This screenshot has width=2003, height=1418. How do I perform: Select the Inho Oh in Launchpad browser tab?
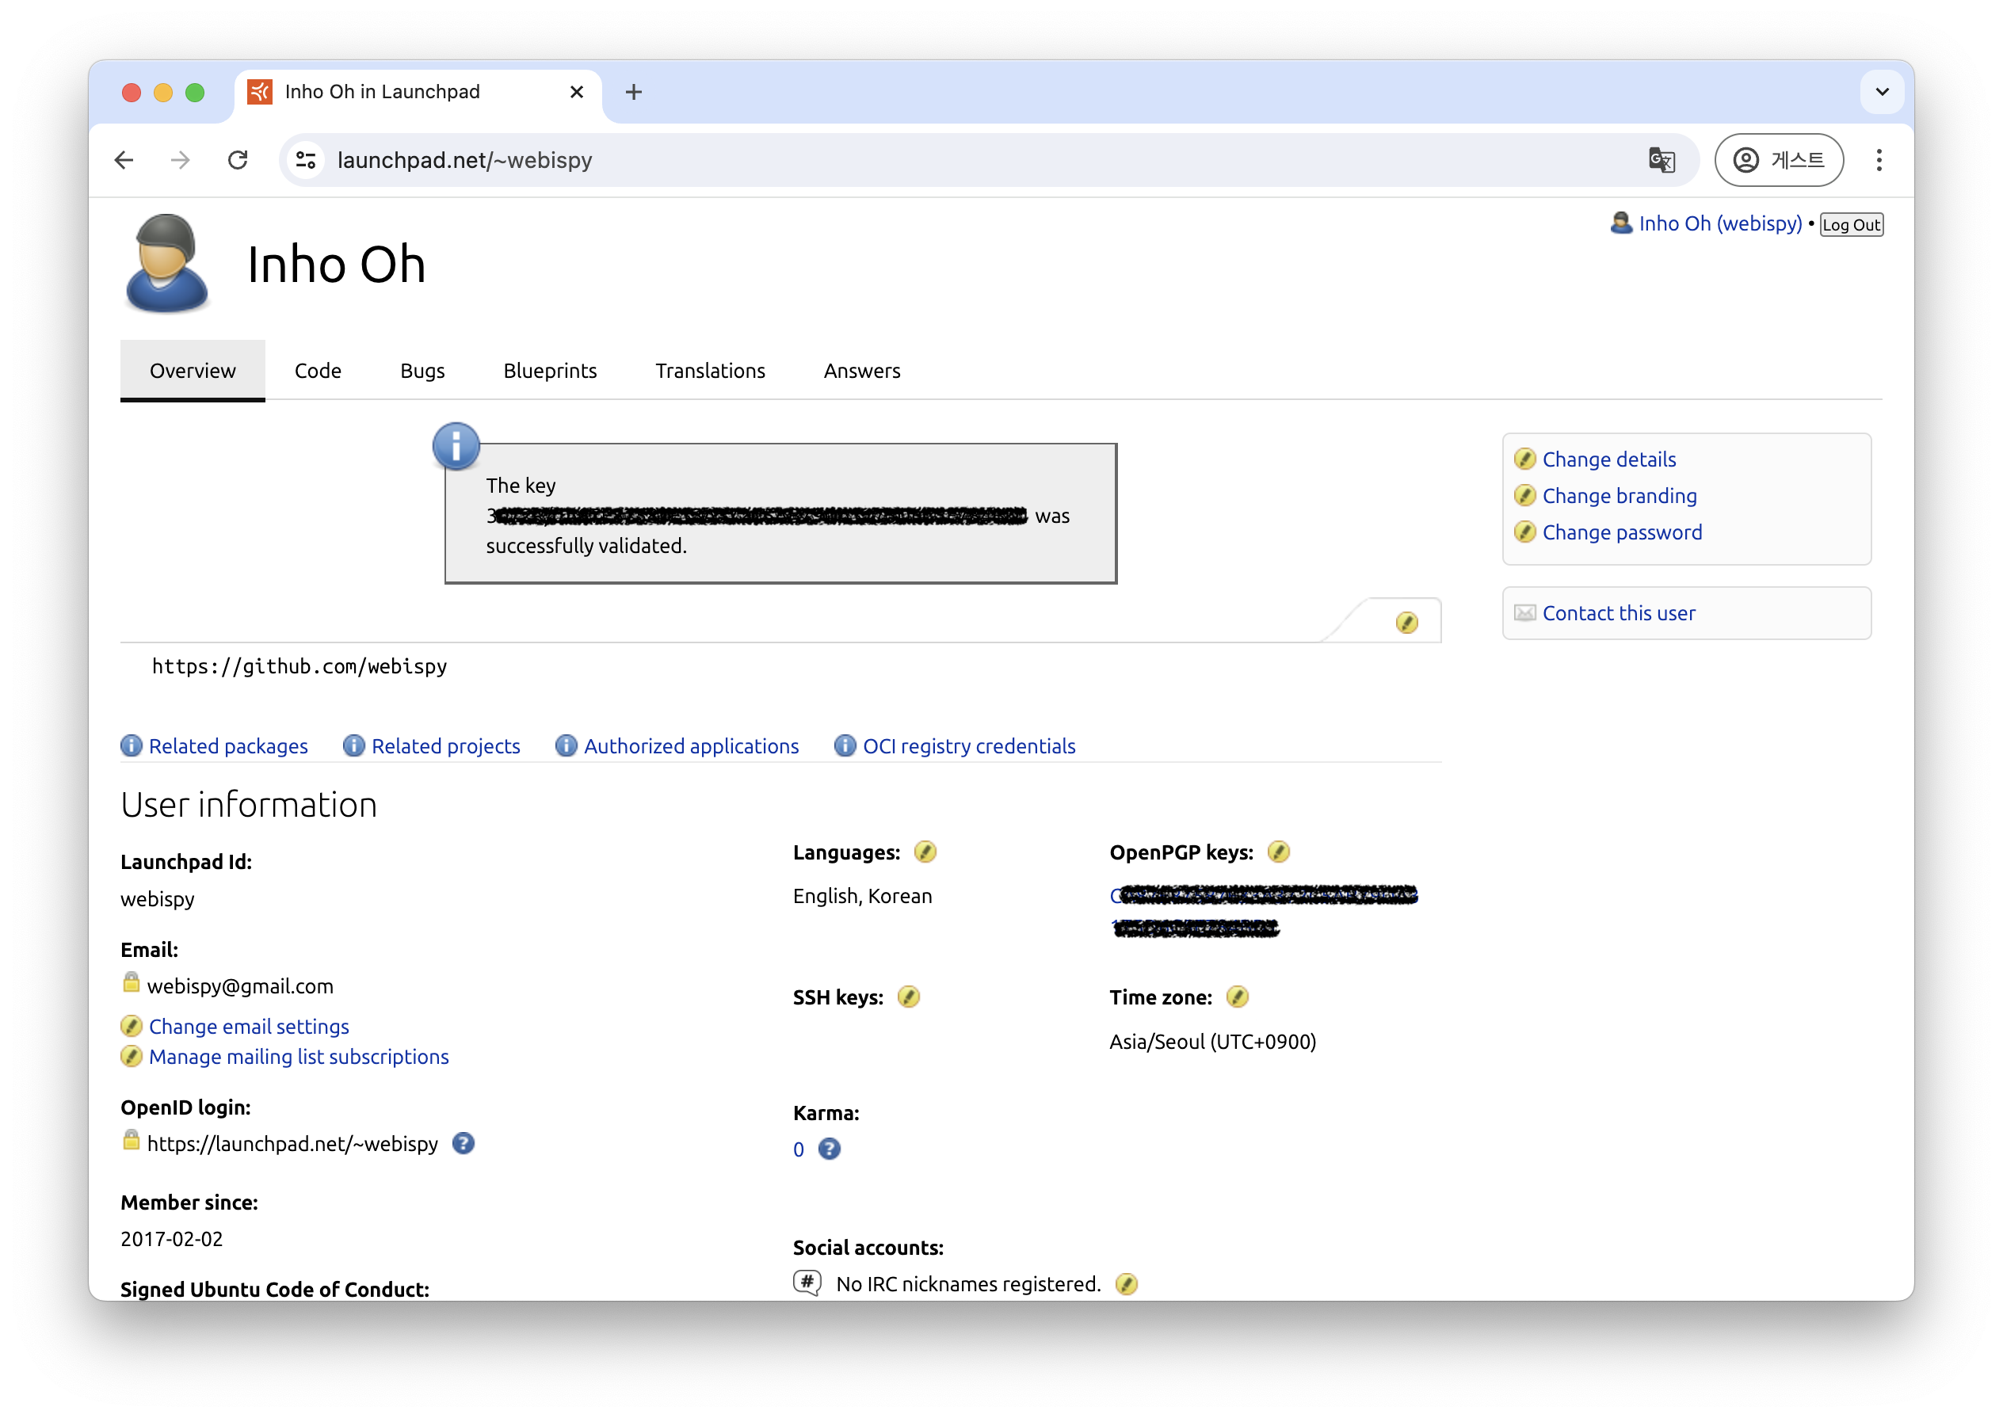point(418,92)
